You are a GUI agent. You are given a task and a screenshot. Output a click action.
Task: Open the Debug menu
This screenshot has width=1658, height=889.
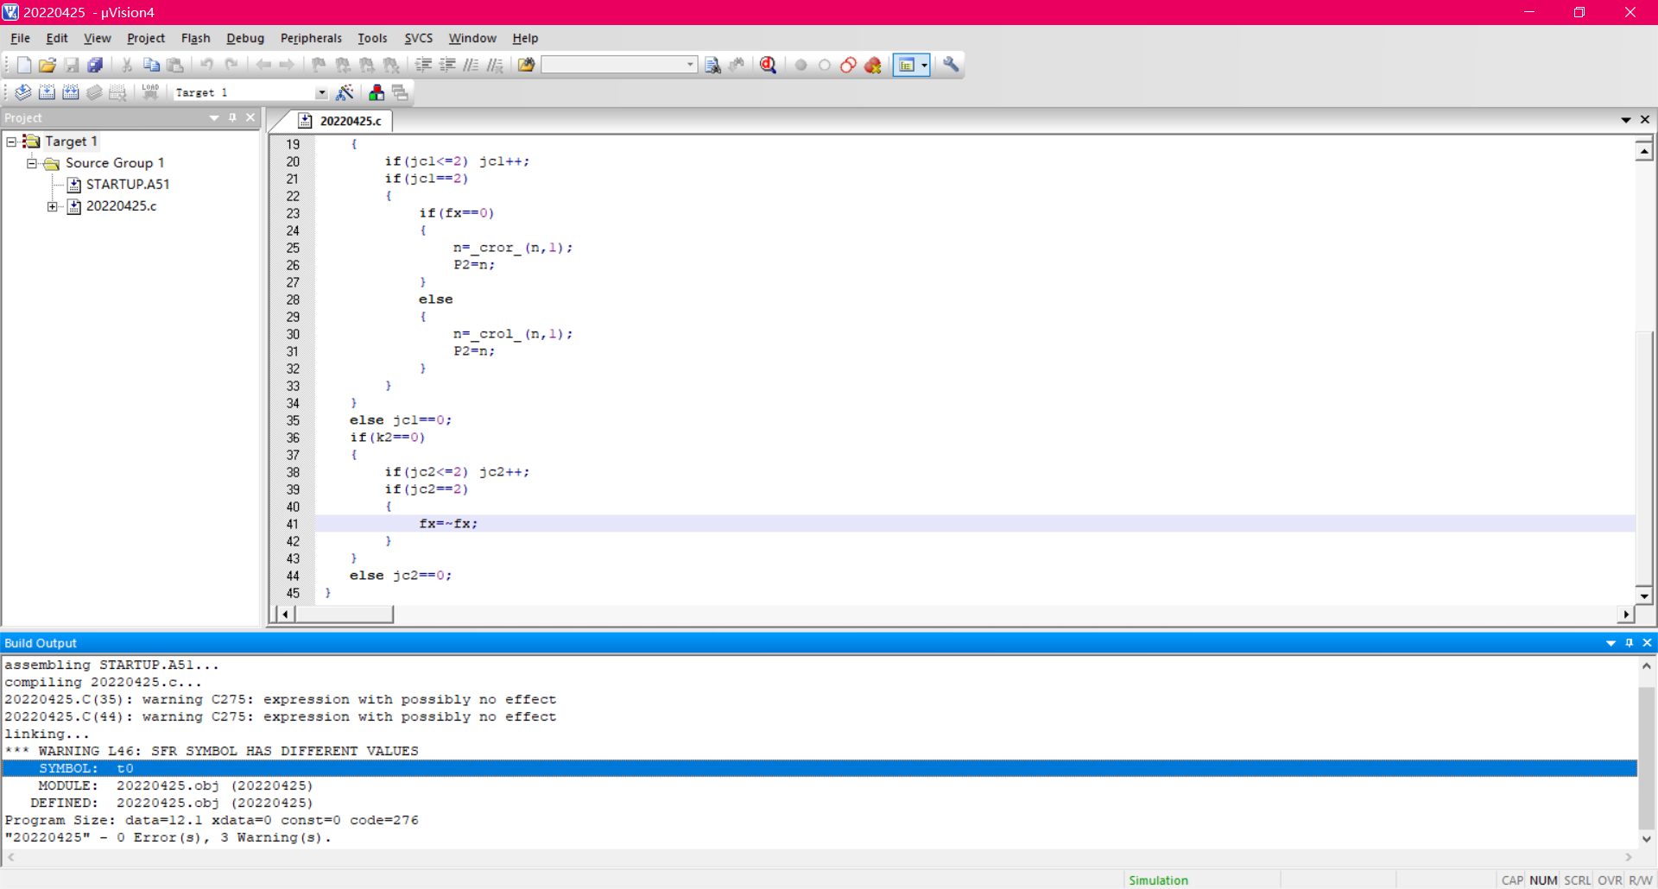[245, 38]
